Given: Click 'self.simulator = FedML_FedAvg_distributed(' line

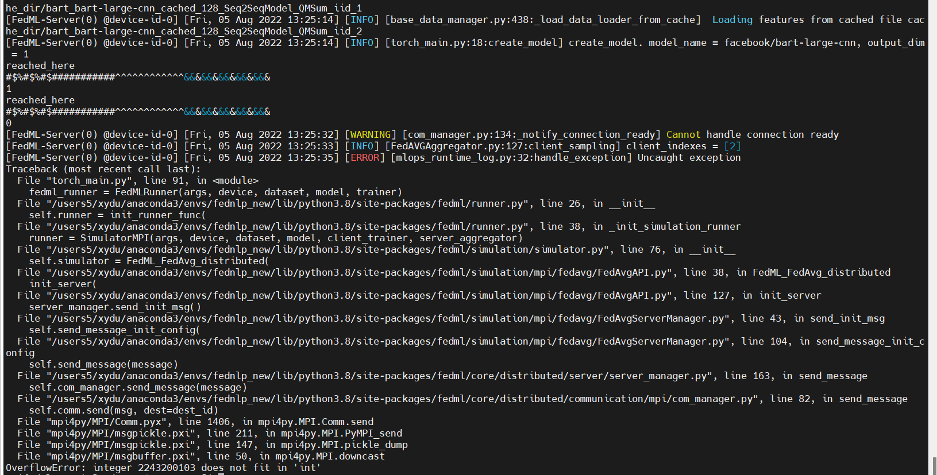Looking at the screenshot, I should pos(149,261).
